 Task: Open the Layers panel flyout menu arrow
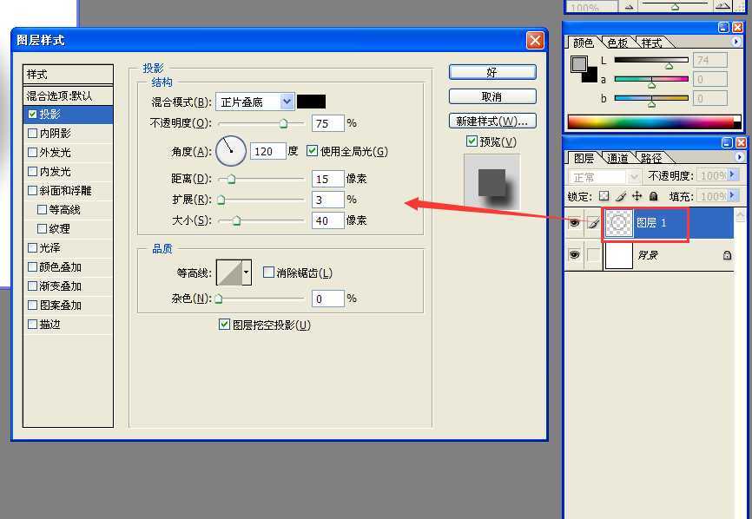coord(740,157)
